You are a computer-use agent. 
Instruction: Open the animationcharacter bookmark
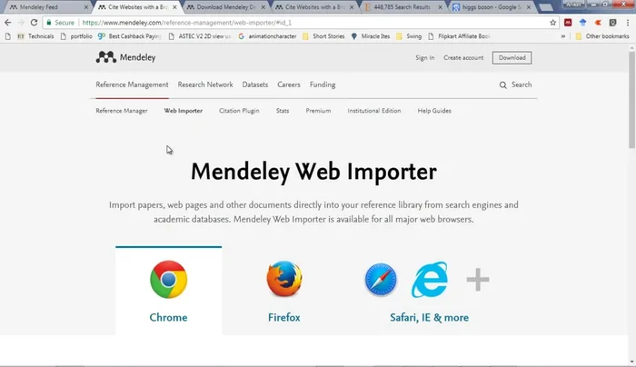267,36
